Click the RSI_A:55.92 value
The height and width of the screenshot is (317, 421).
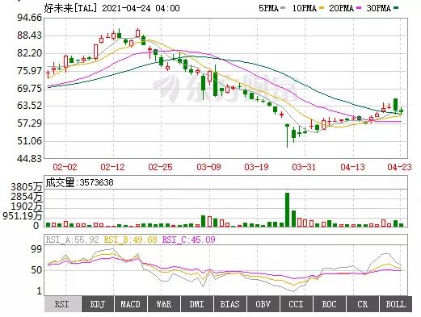pos(72,240)
